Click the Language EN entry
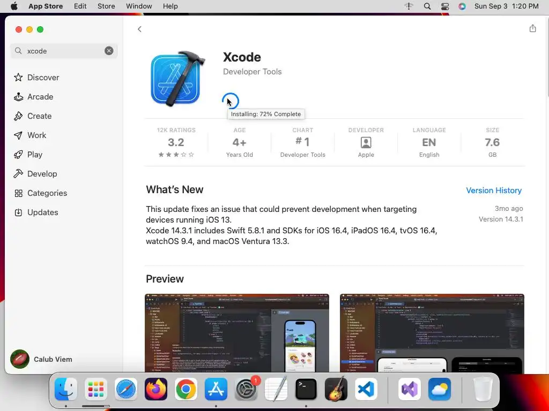 (x=429, y=143)
